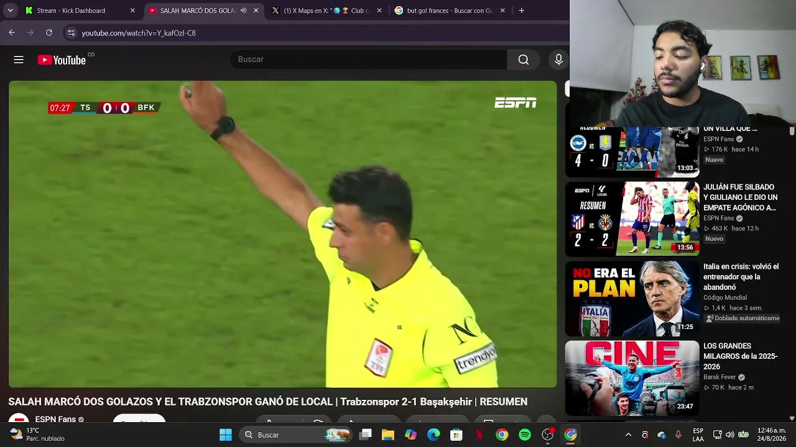Click the YouTube search magnifier button
This screenshot has height=447, width=796.
(524, 60)
